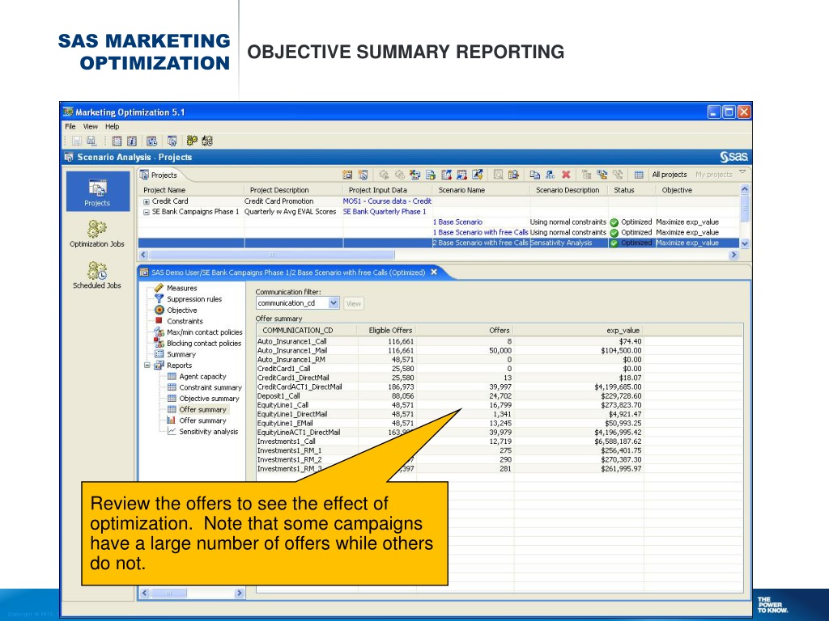This screenshot has height=621, width=829.
Task: Open Max/min contact policies
Action: click(204, 332)
